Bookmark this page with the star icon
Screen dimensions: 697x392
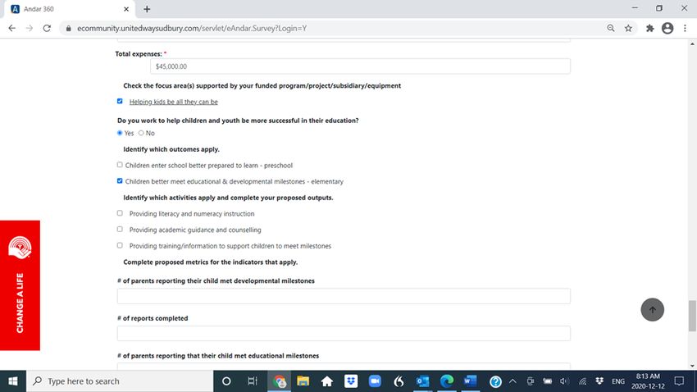point(628,28)
